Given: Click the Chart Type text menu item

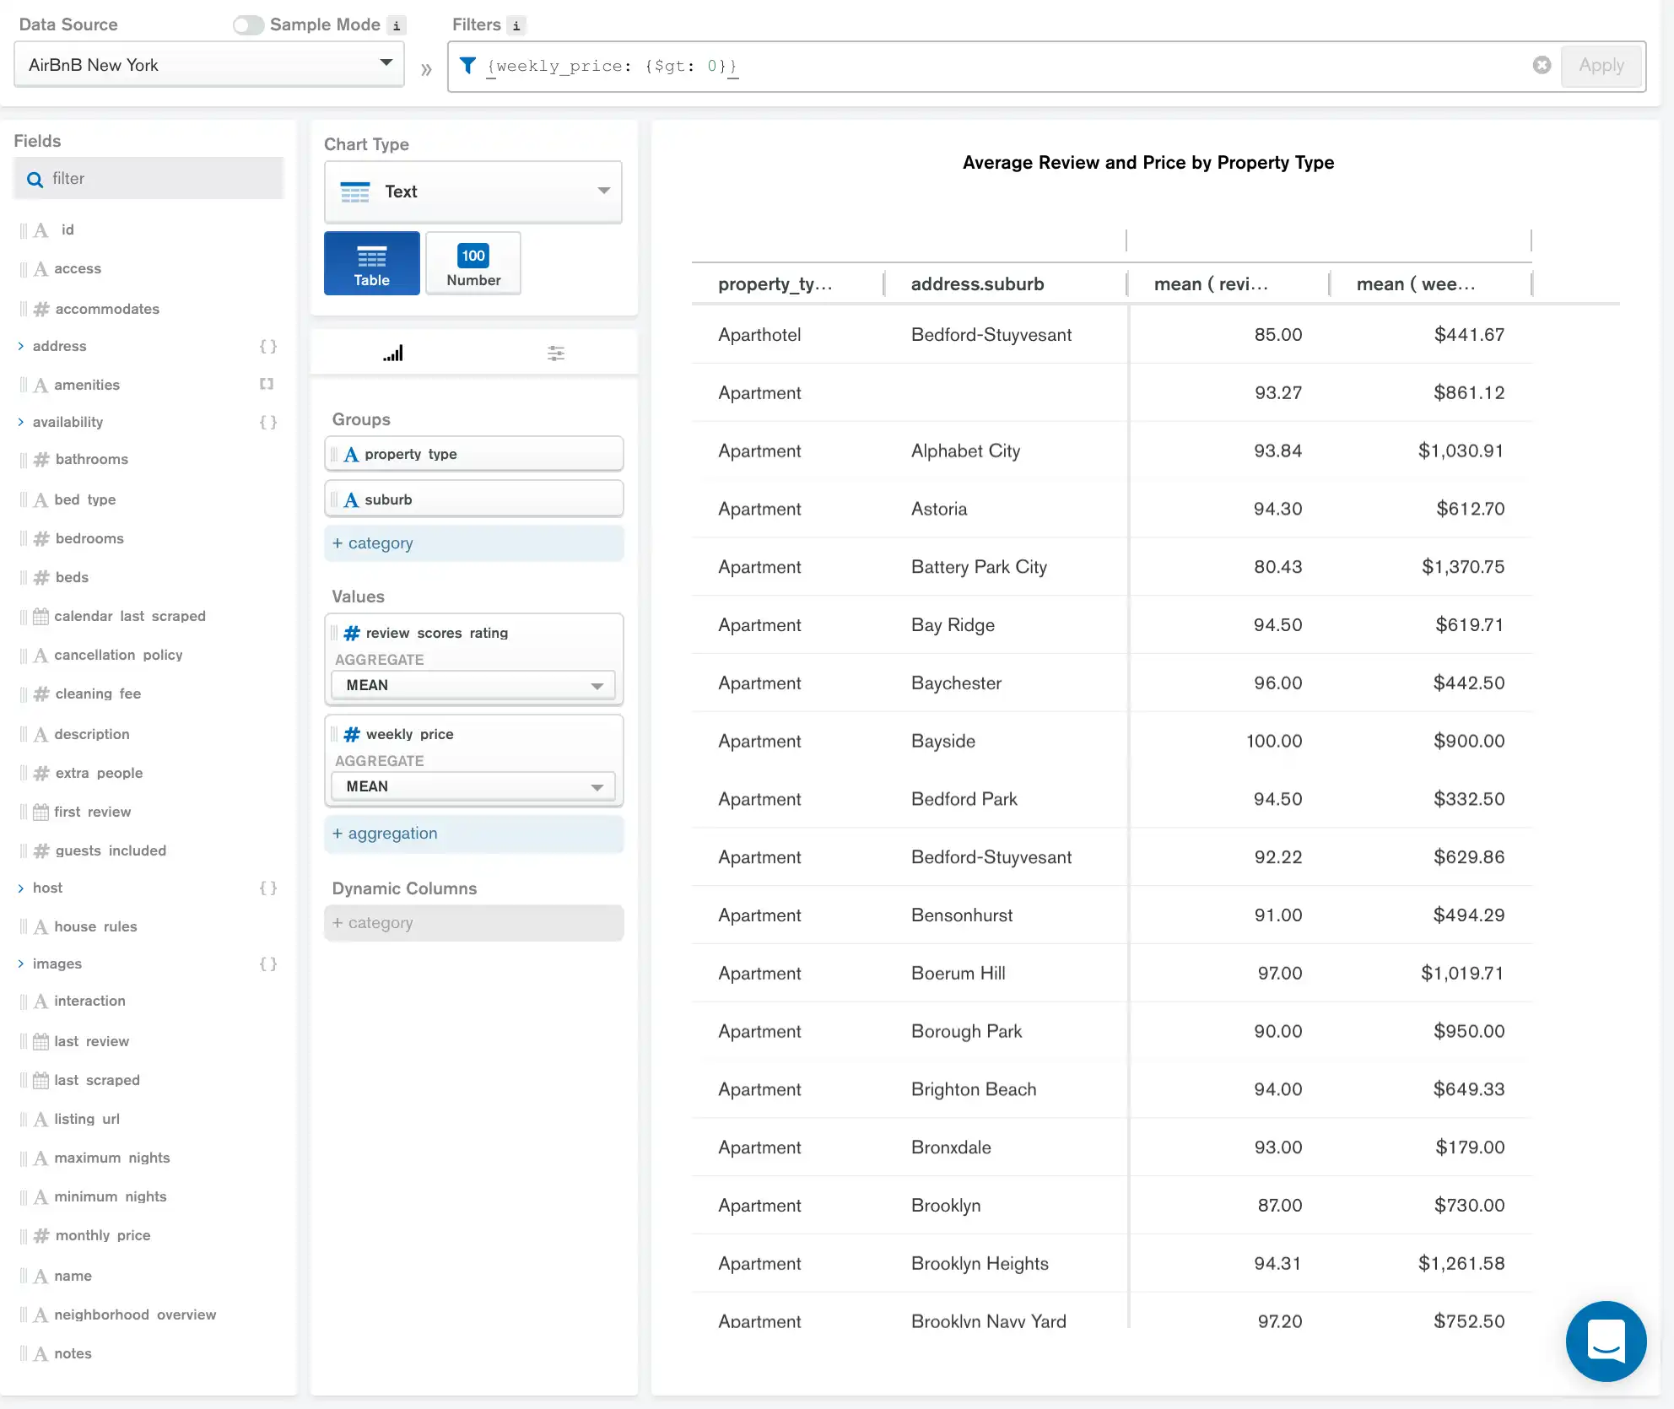Looking at the screenshot, I should coord(473,192).
